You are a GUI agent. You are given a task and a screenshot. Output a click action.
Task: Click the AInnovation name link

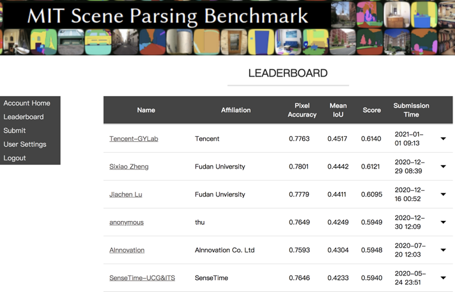coord(127,250)
